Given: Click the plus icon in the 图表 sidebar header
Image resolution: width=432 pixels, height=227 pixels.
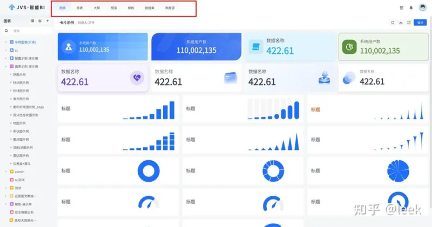Looking at the screenshot, I should 48,21.
